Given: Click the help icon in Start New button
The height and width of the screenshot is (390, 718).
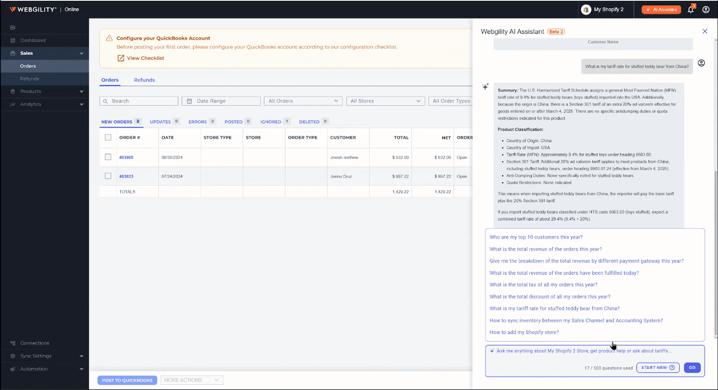Looking at the screenshot, I should click(x=672, y=368).
